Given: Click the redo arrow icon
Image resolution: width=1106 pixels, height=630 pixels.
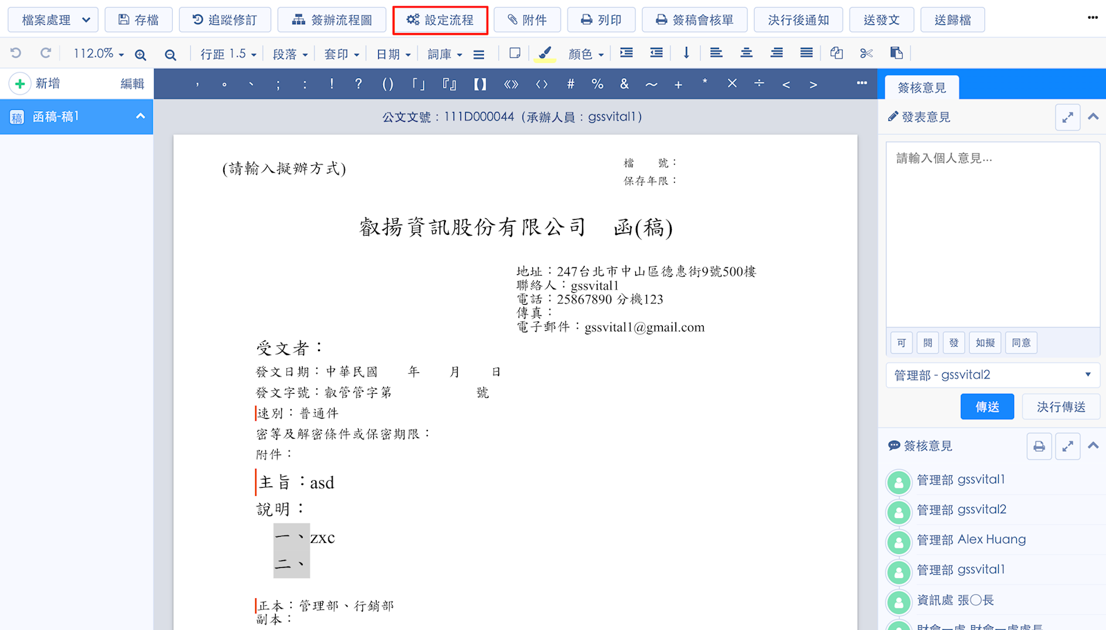Looking at the screenshot, I should click(46, 53).
